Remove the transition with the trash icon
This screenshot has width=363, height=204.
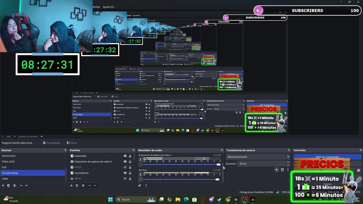(282, 170)
